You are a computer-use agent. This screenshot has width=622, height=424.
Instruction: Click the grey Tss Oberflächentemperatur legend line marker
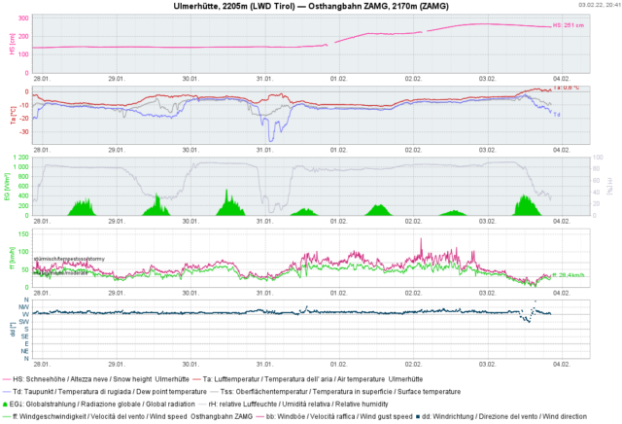coord(214,392)
